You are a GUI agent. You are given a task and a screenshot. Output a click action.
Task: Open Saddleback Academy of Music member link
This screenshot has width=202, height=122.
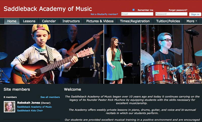(34, 107)
